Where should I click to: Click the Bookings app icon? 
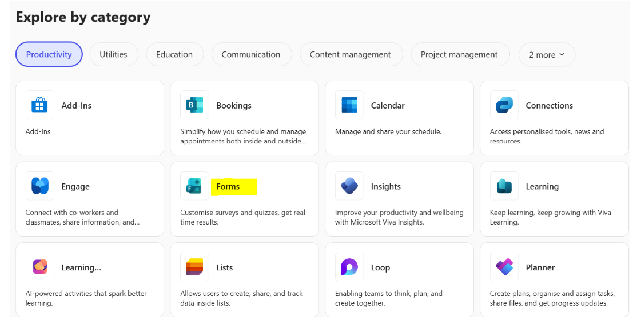pos(194,105)
